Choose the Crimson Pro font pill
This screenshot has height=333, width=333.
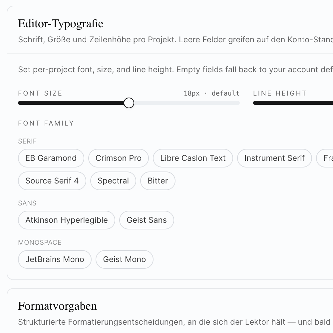[119, 158]
